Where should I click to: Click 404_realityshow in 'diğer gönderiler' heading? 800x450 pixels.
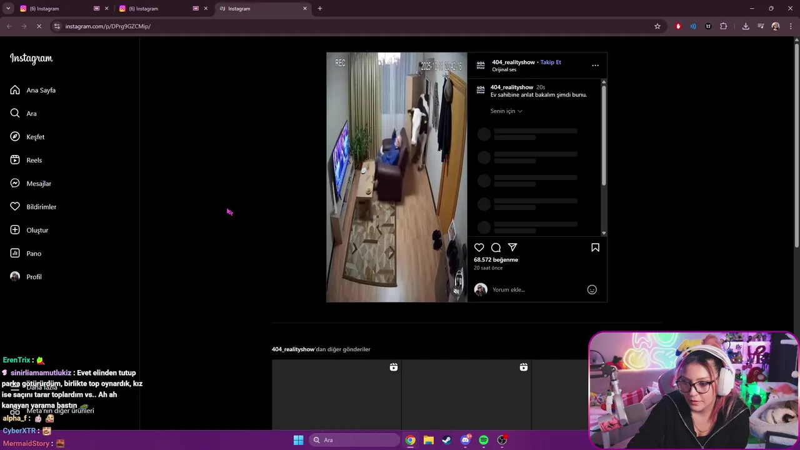293,349
